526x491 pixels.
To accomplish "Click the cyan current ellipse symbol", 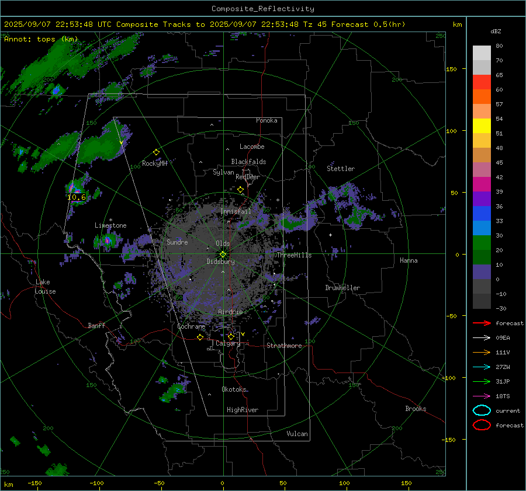I will 482,410.
